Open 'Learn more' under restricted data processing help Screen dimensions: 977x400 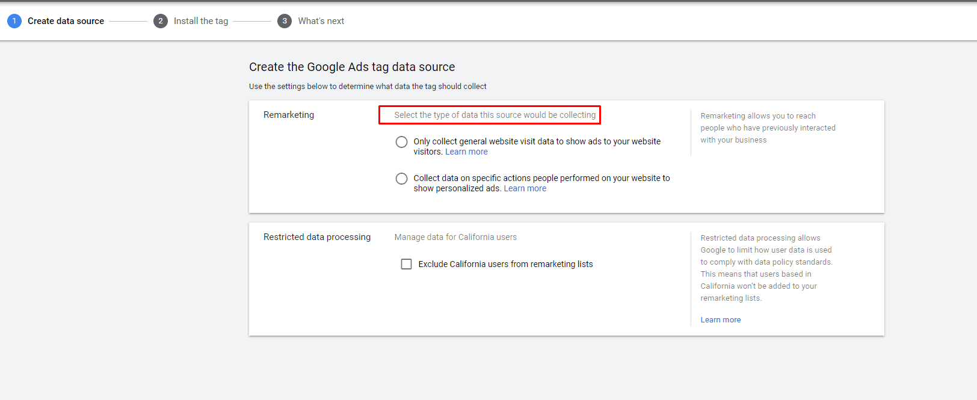(x=721, y=320)
